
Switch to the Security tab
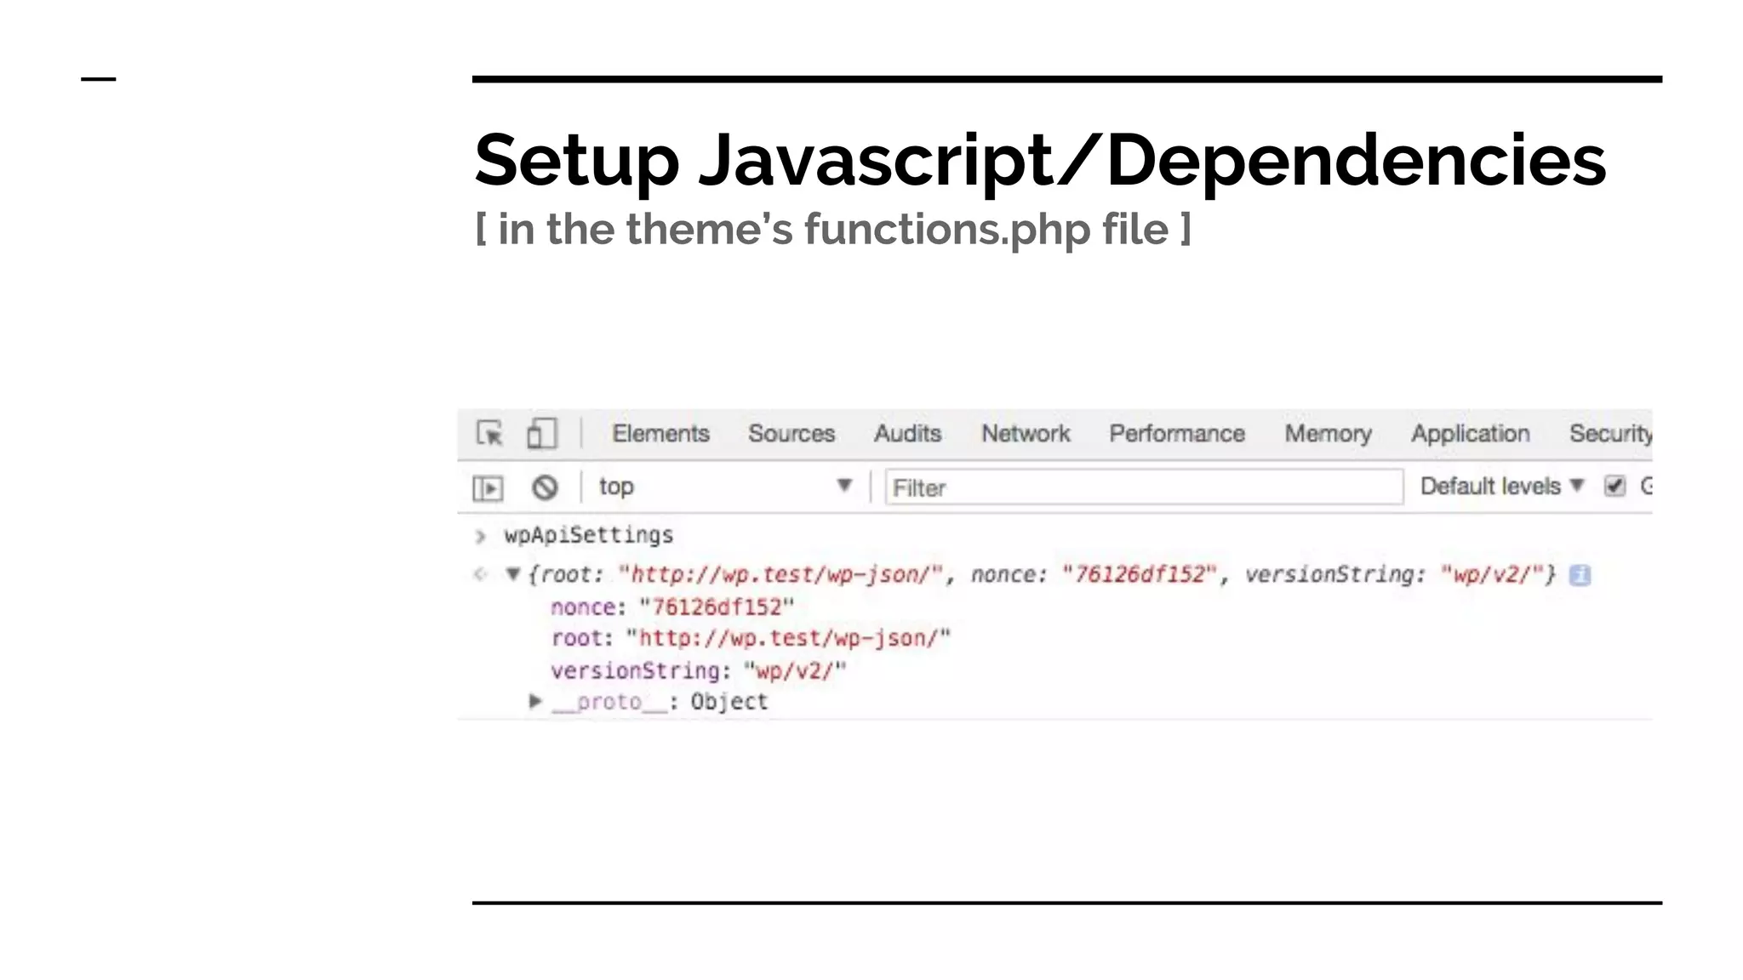tap(1610, 433)
